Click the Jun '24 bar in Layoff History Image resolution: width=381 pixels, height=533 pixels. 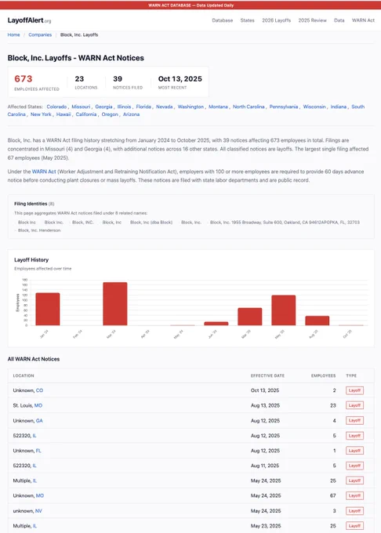[216, 324]
